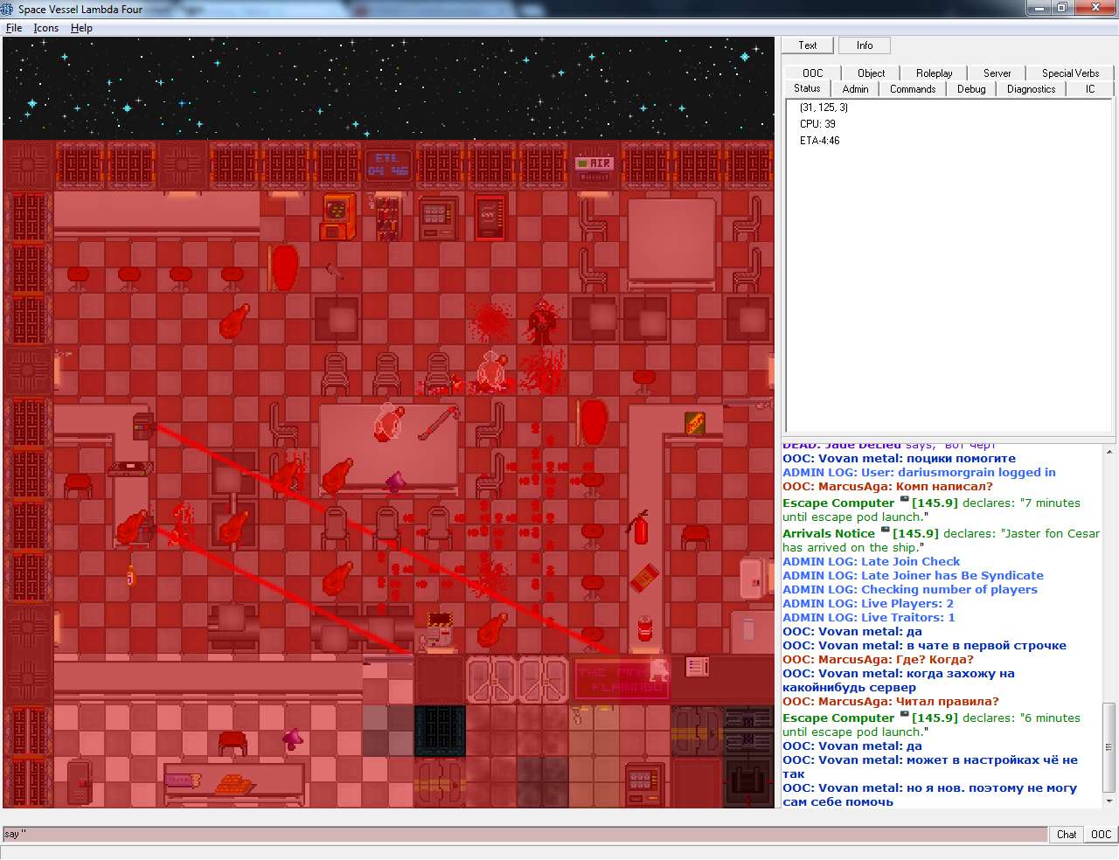Switch to the Server tab
The height and width of the screenshot is (860, 1119).
997,73
